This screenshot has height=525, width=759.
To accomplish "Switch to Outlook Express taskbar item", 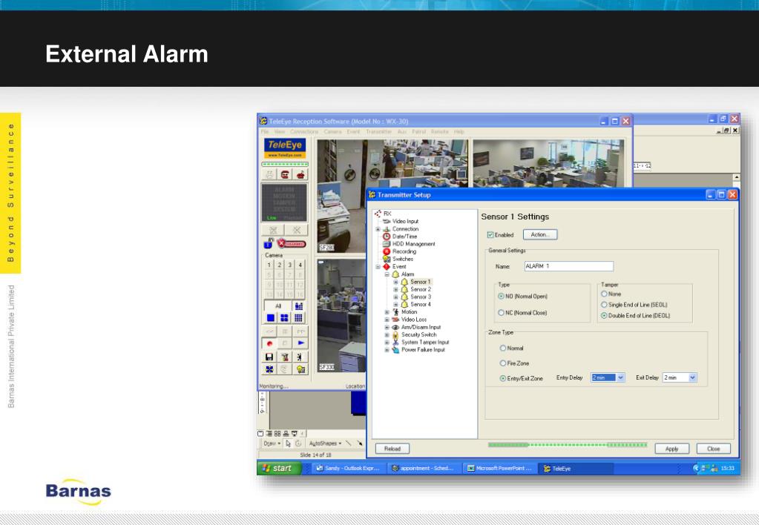I will click(x=347, y=469).
